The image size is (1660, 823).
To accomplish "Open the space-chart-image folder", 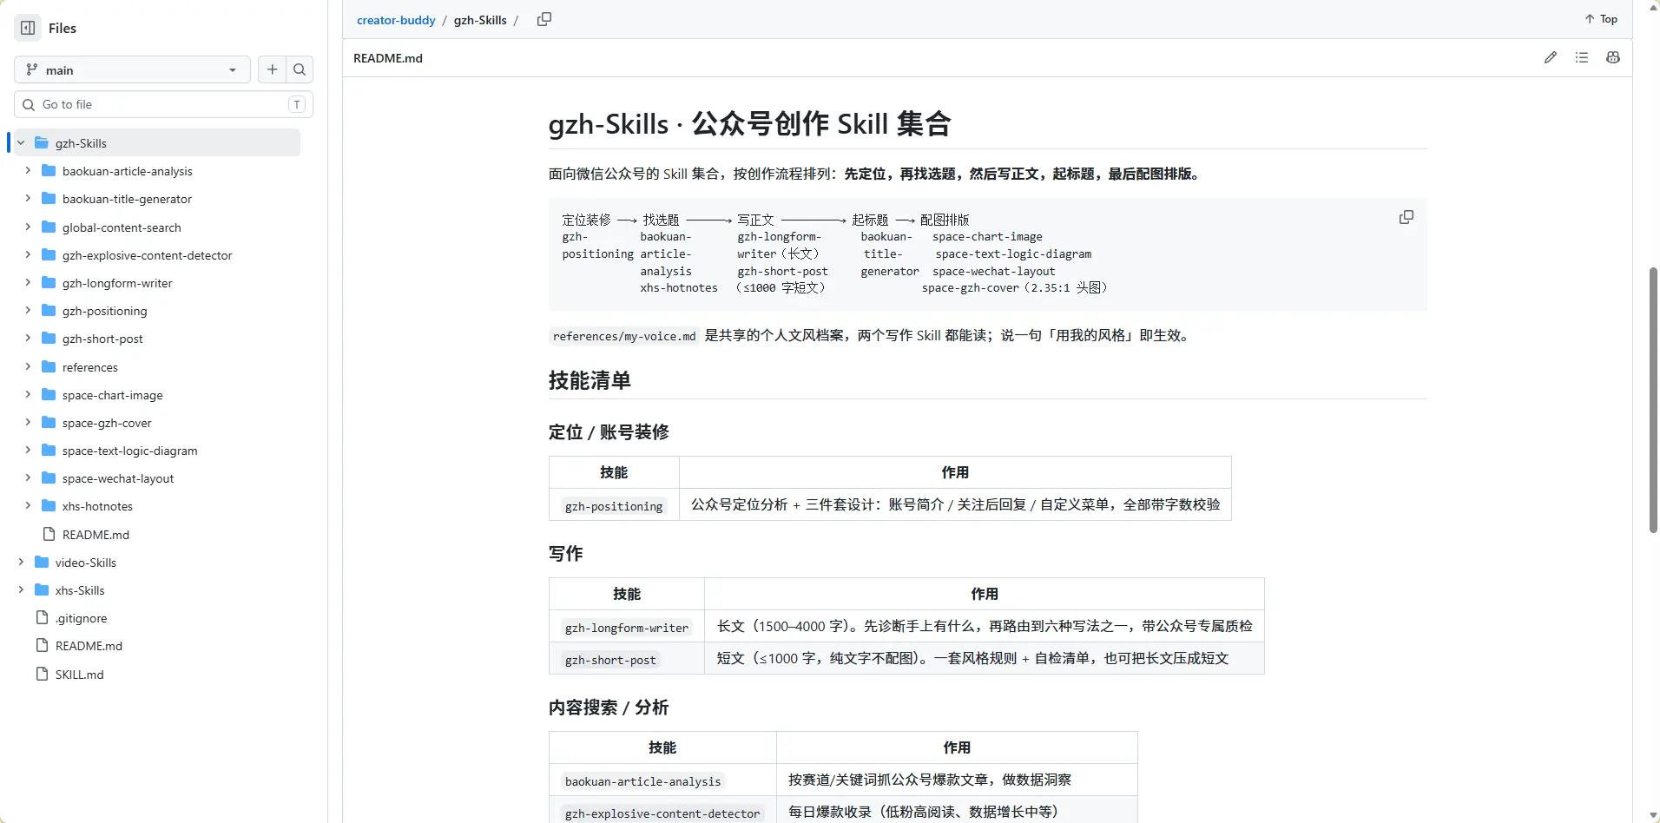I will coord(113,395).
